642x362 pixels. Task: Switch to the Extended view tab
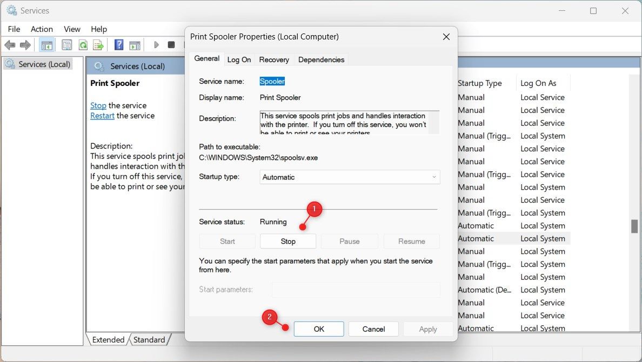(108, 340)
